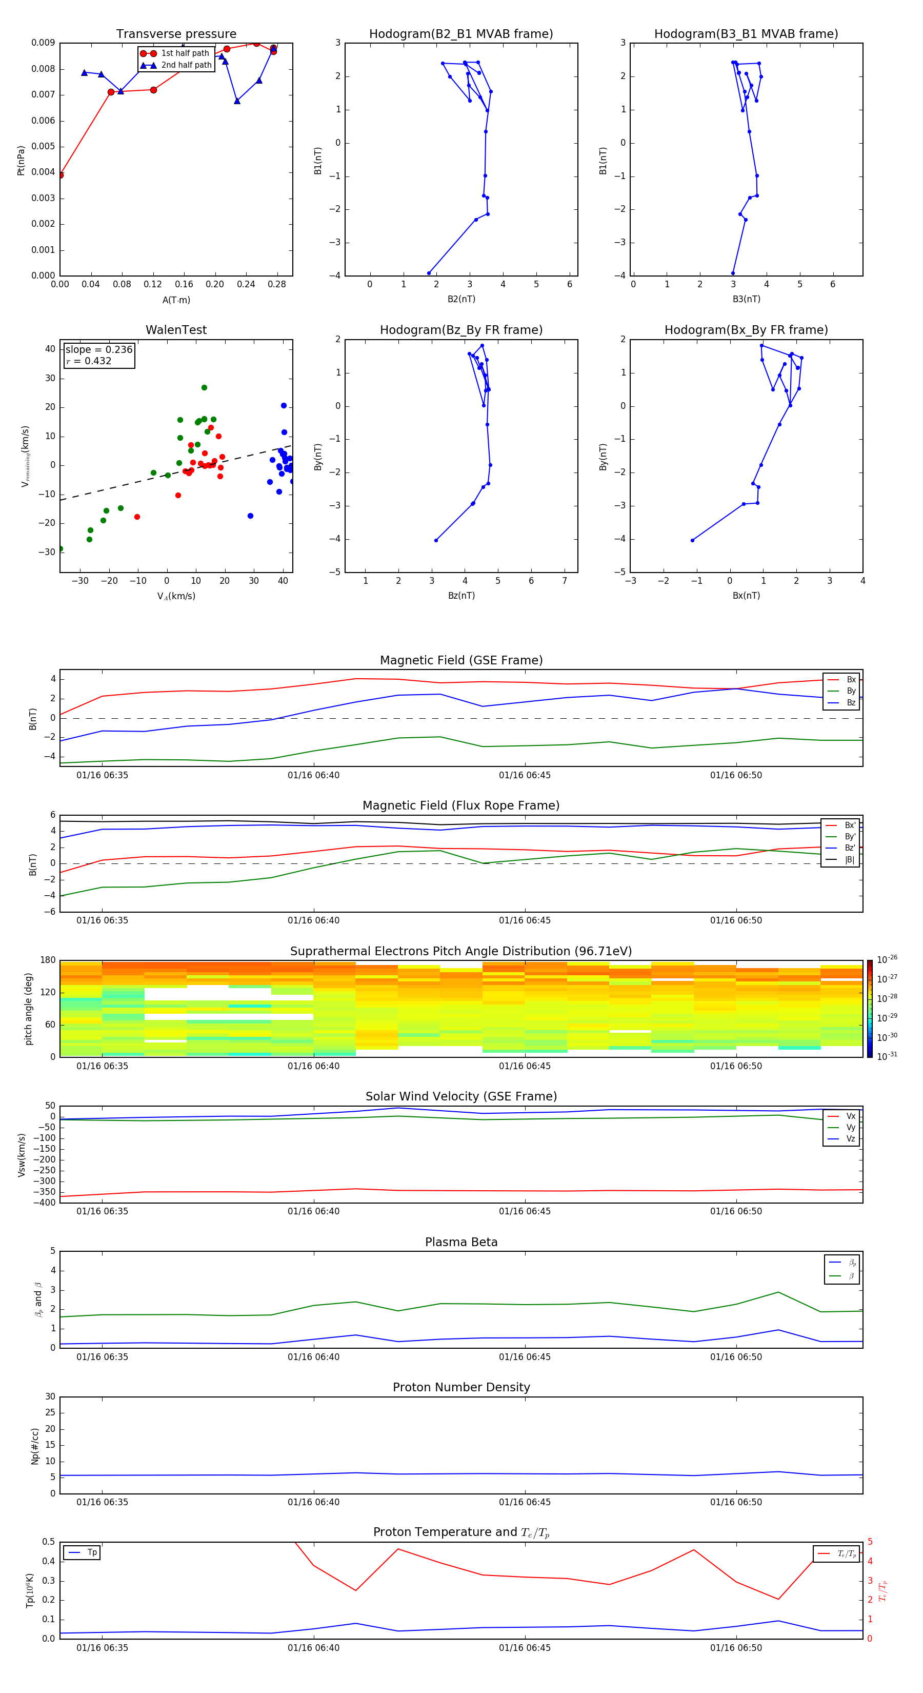This screenshot has height=1693, width=923.
Task: Click the "Hodogram(B2_B1 MVAB frame)" title
Action: (461, 34)
